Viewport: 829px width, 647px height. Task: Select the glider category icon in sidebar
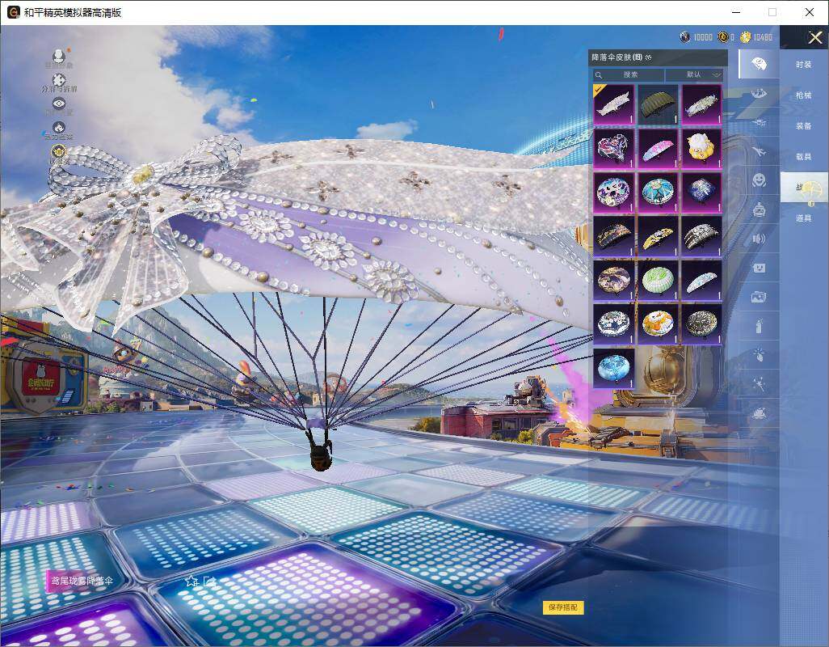759,123
